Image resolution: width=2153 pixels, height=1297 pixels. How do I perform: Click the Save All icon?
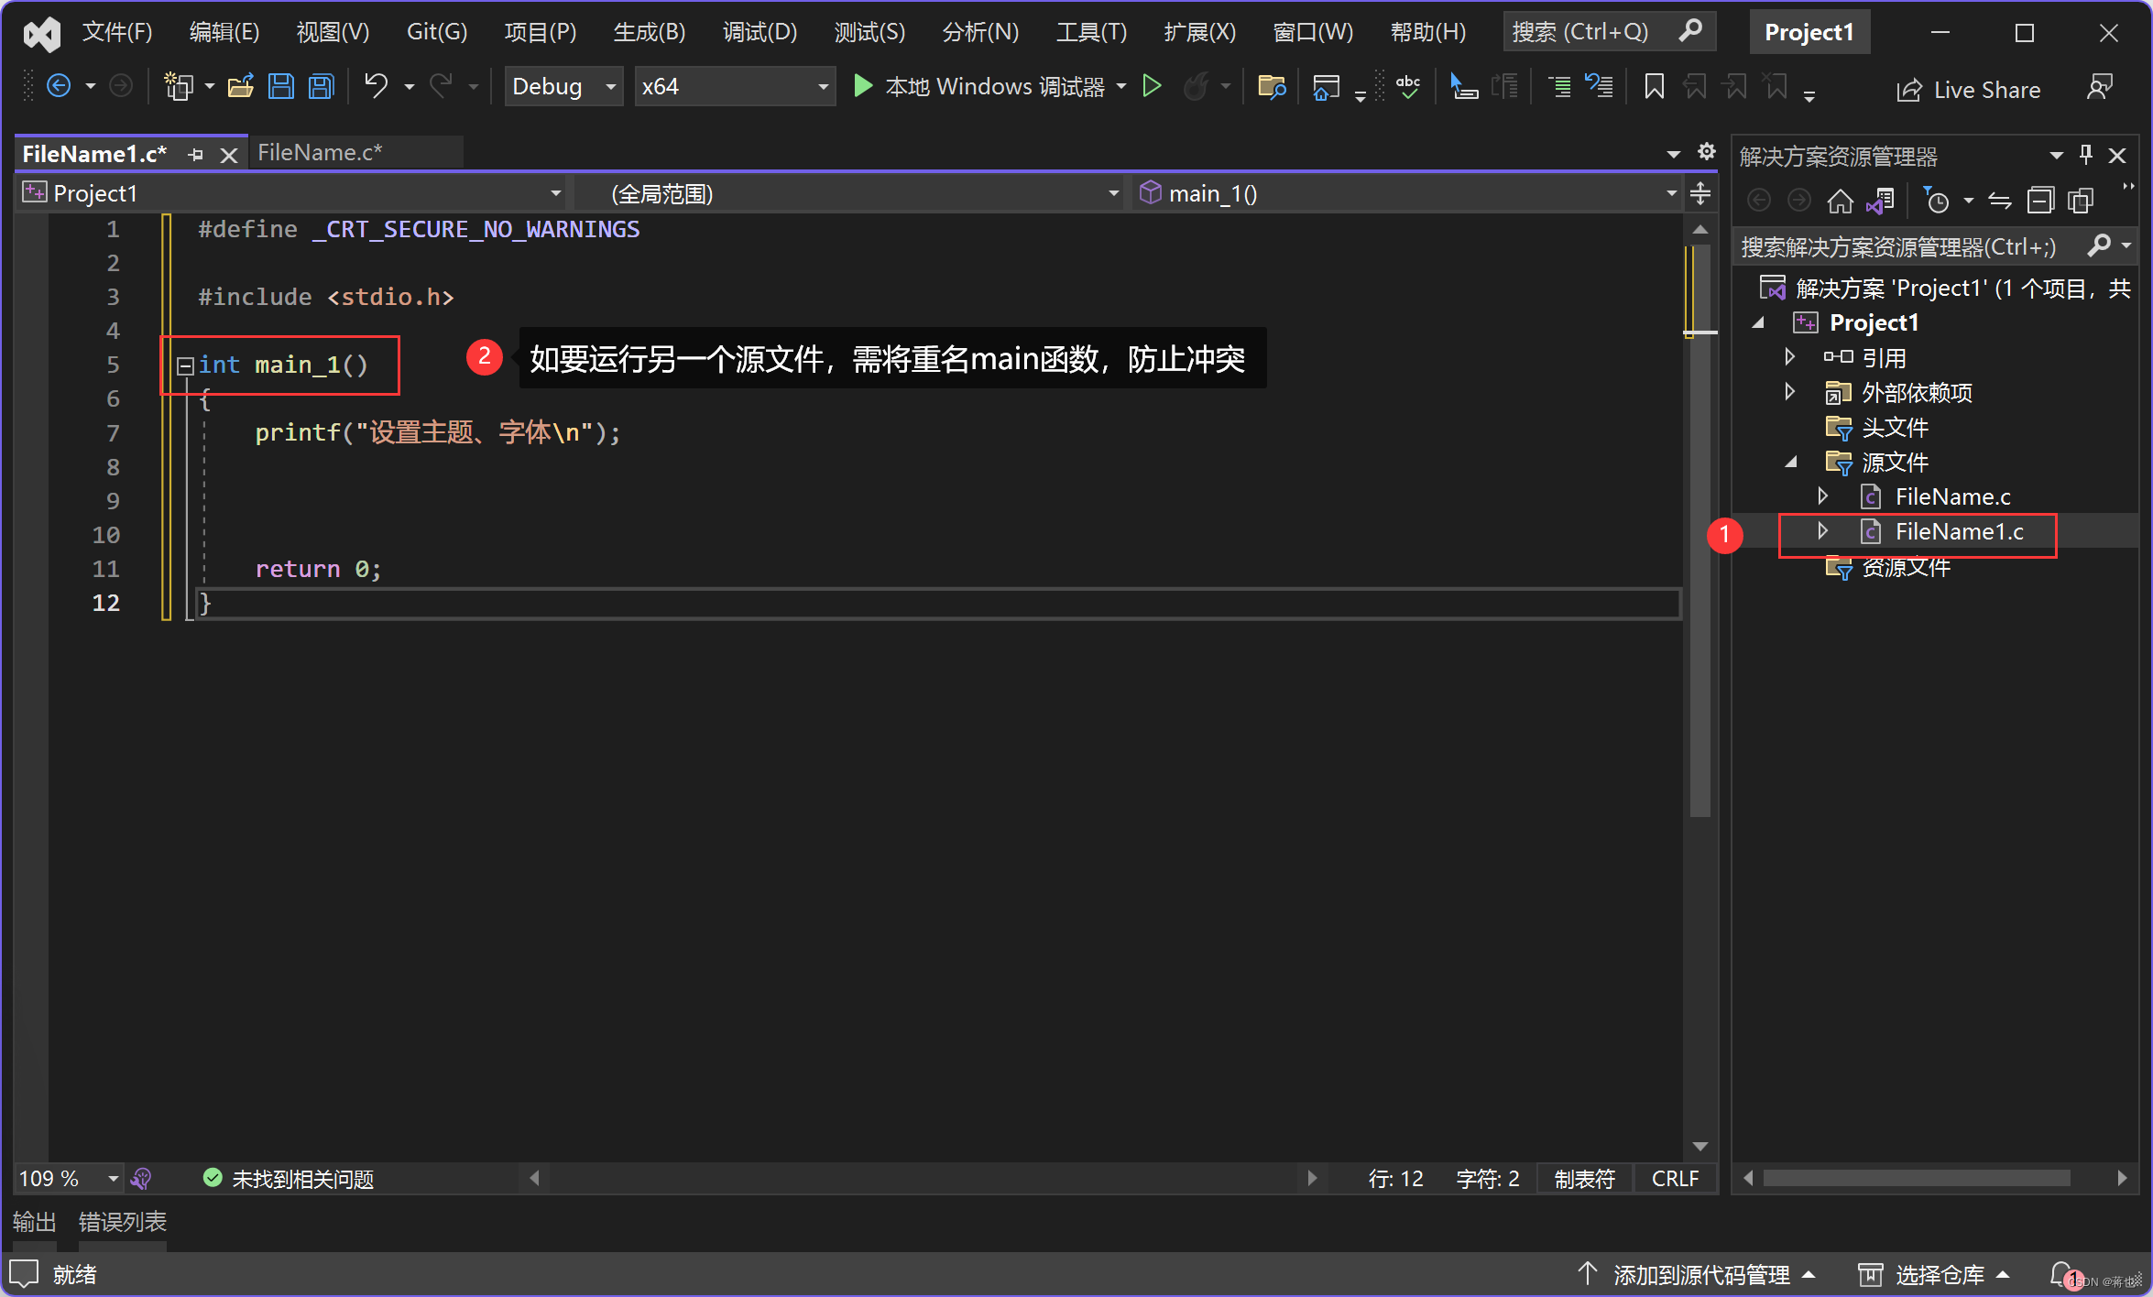321,87
